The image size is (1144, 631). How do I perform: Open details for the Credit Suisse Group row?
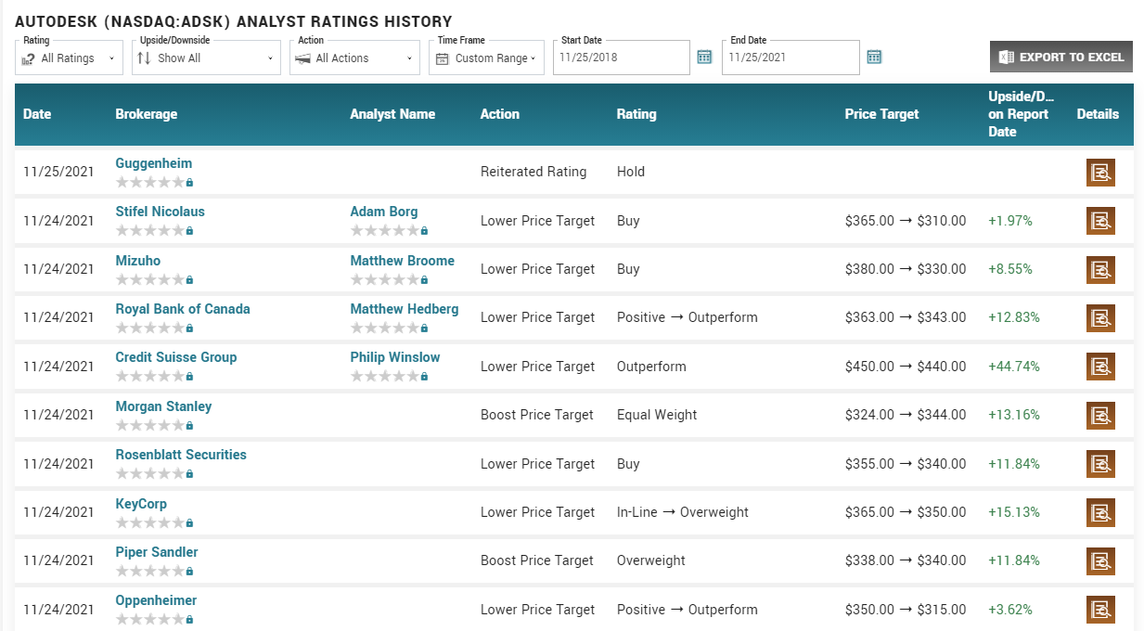[x=1100, y=367]
